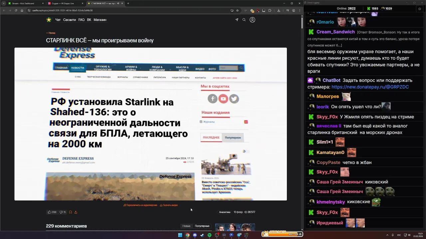Click username Иридиевый in chat
The width and height of the screenshot is (426, 239).
tap(330, 223)
